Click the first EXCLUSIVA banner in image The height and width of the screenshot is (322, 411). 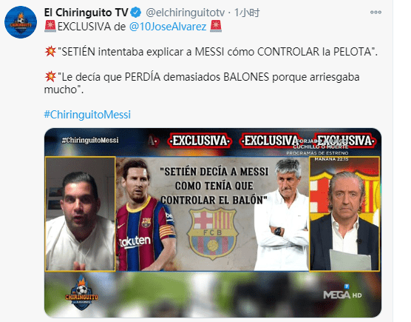pos(200,141)
